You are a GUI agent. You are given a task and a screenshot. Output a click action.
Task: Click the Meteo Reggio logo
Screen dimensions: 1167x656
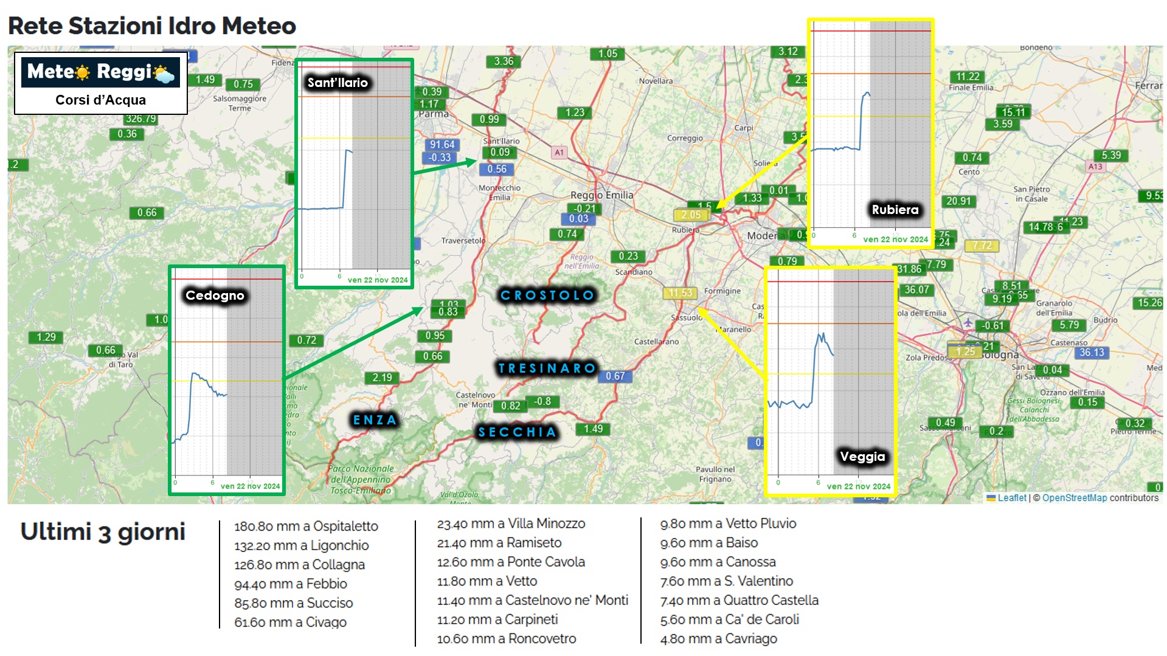tap(100, 72)
